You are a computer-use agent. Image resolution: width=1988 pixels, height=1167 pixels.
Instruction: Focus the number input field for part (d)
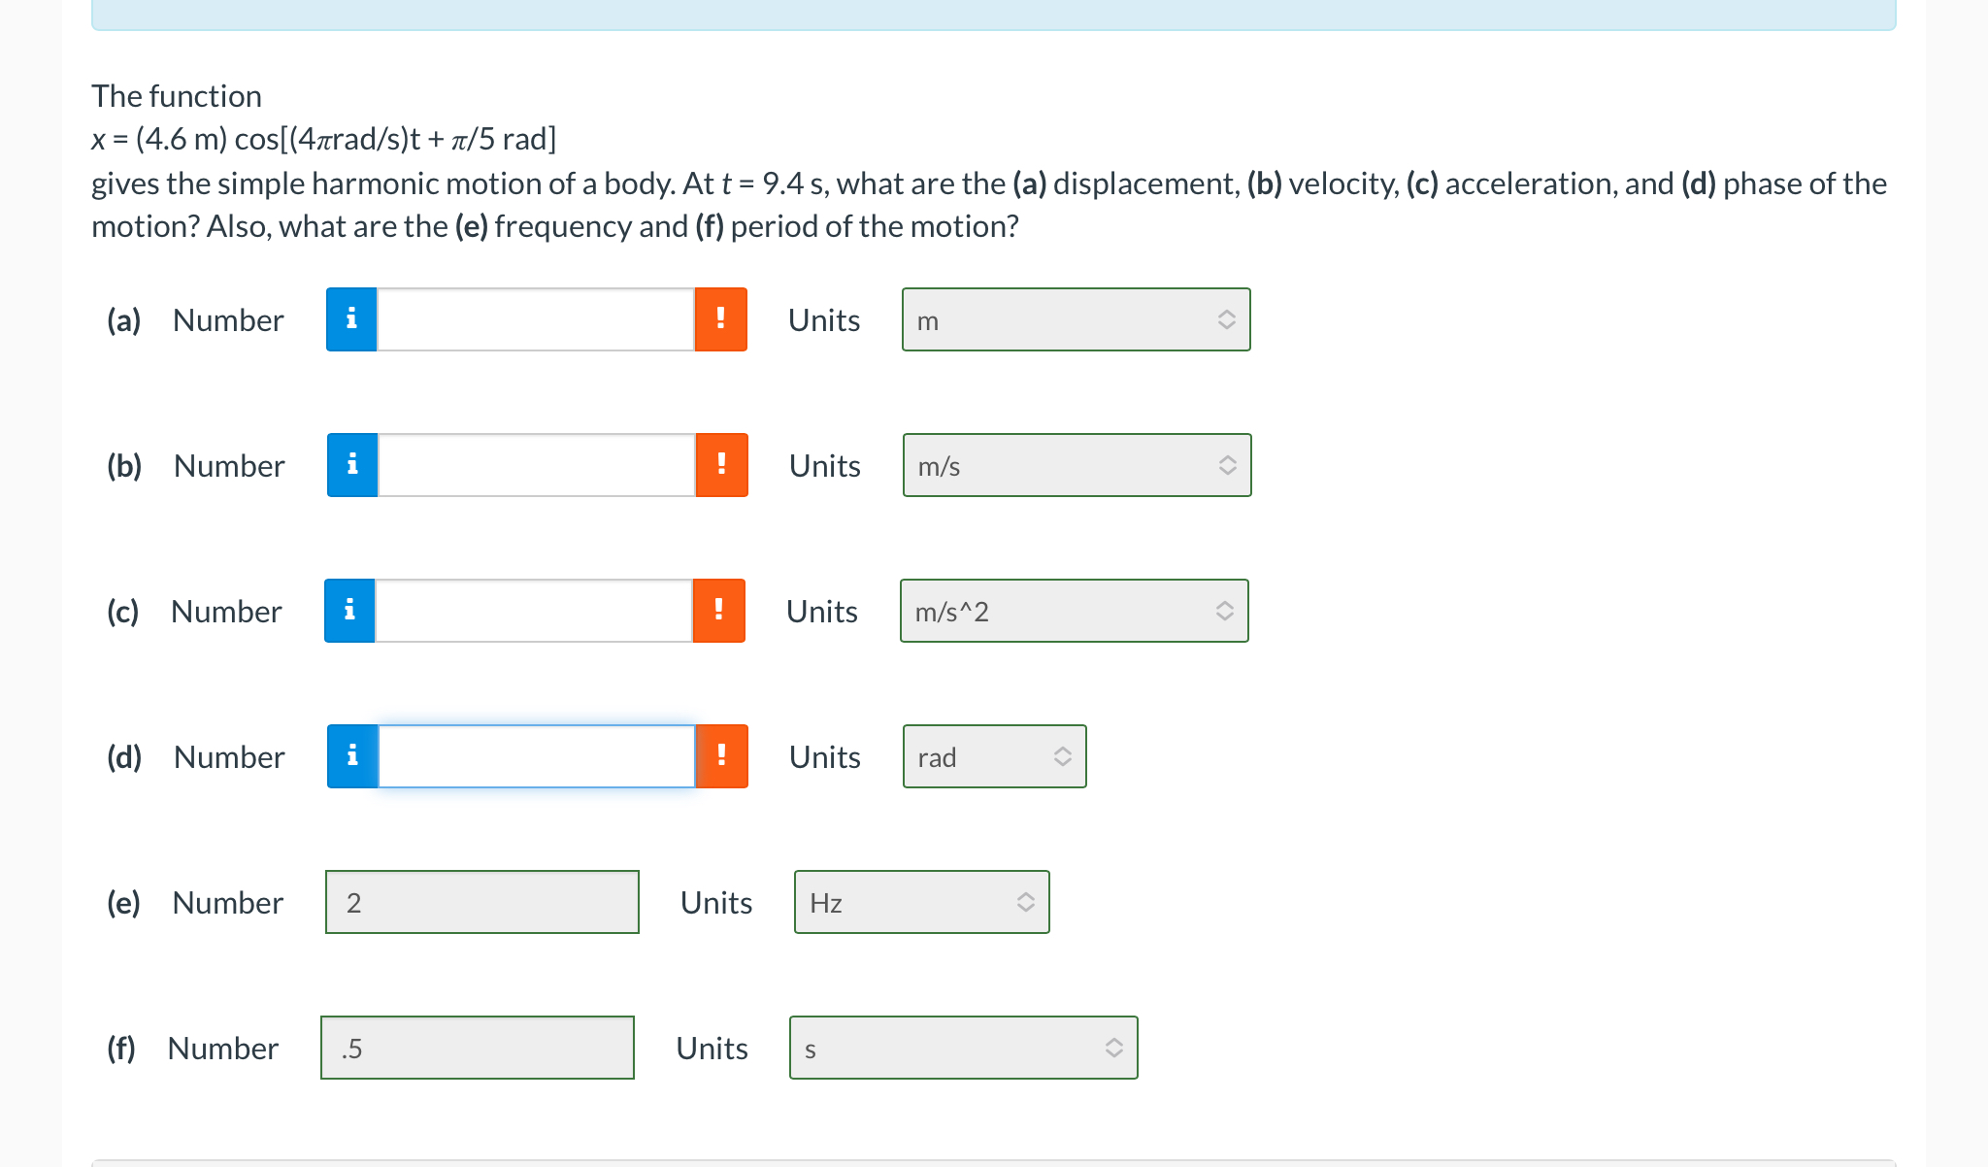click(x=537, y=756)
